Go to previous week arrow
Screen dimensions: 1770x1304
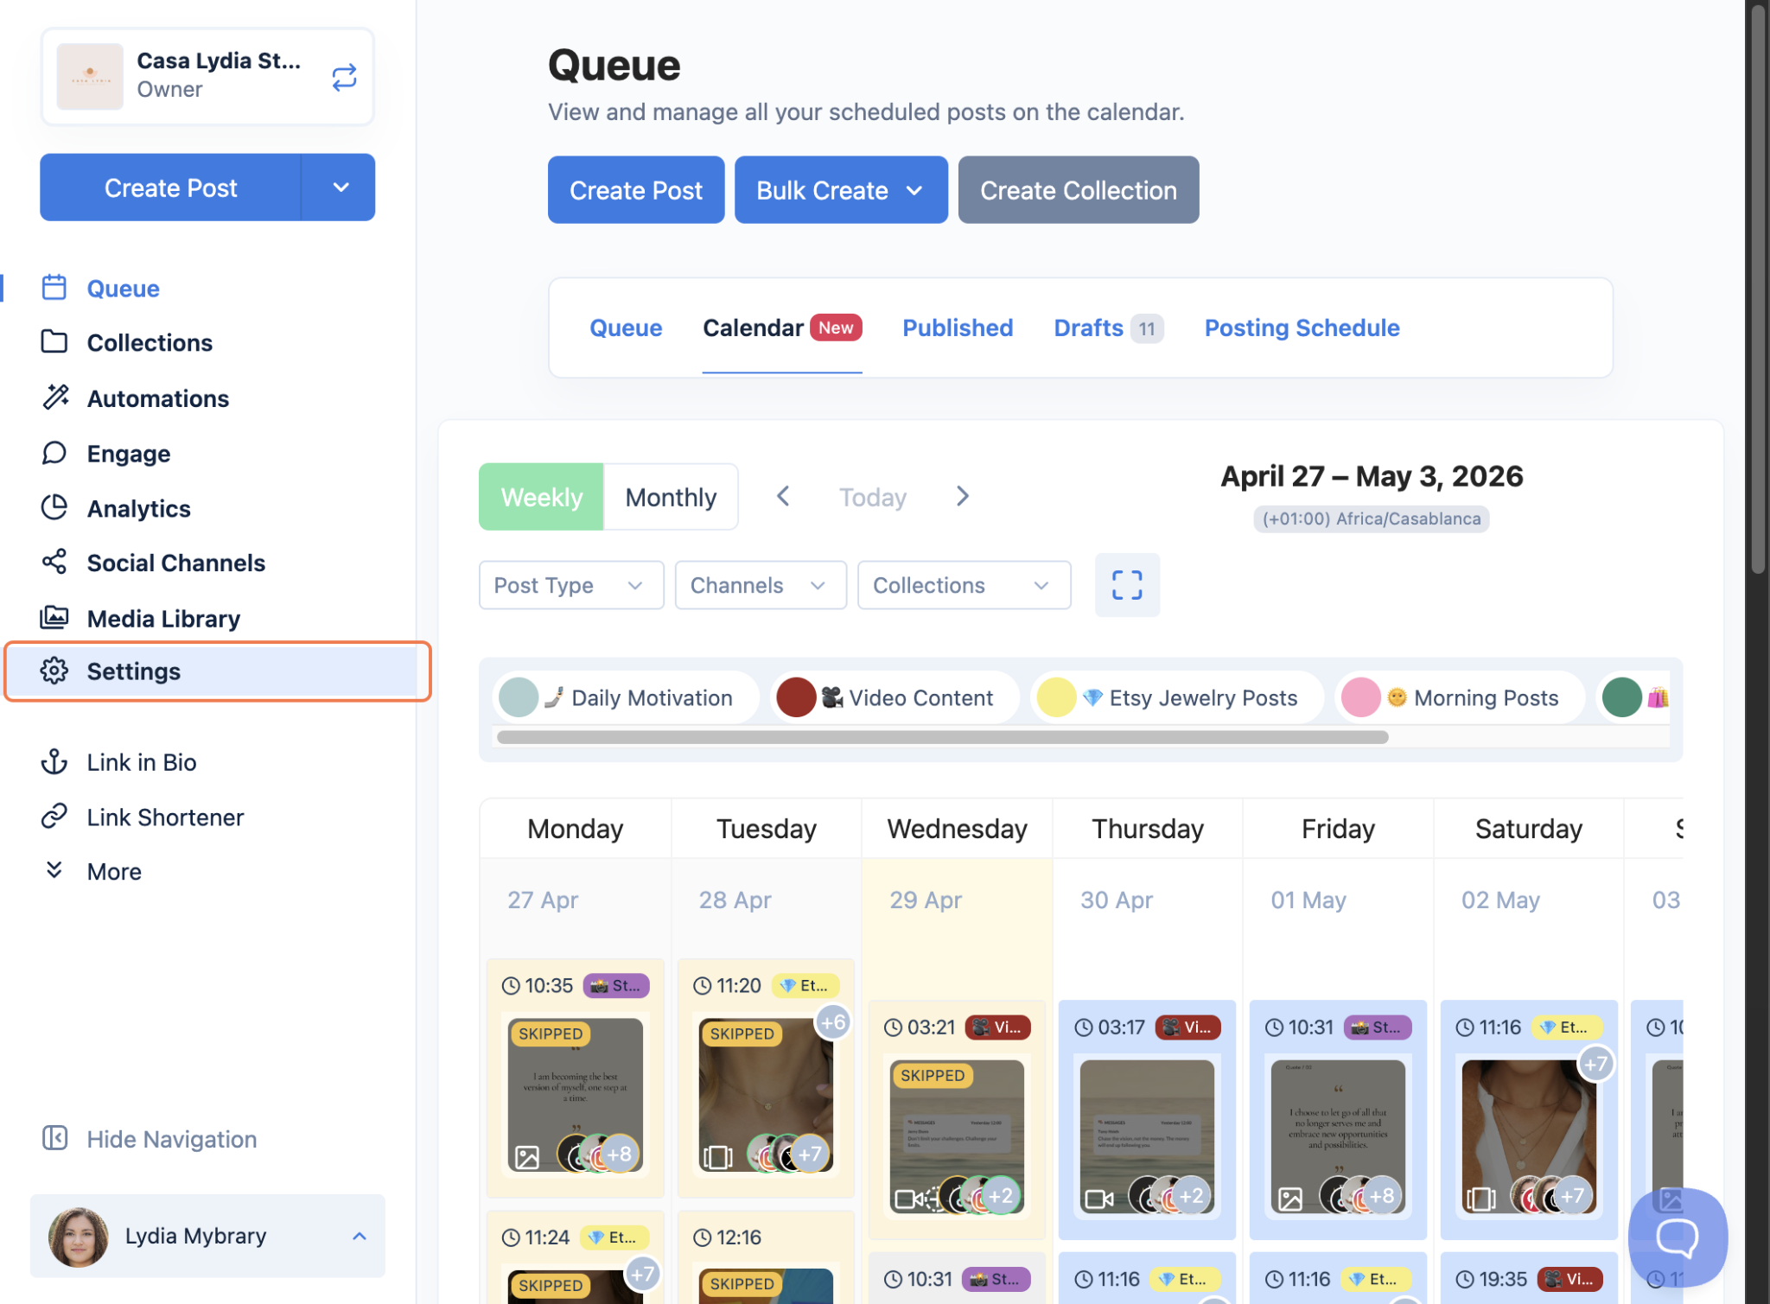pos(783,497)
